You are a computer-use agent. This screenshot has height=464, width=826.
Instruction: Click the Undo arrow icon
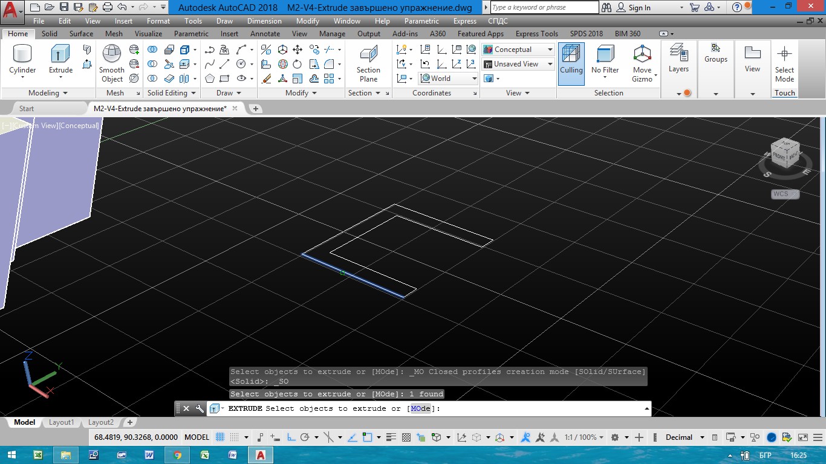[x=122, y=7]
